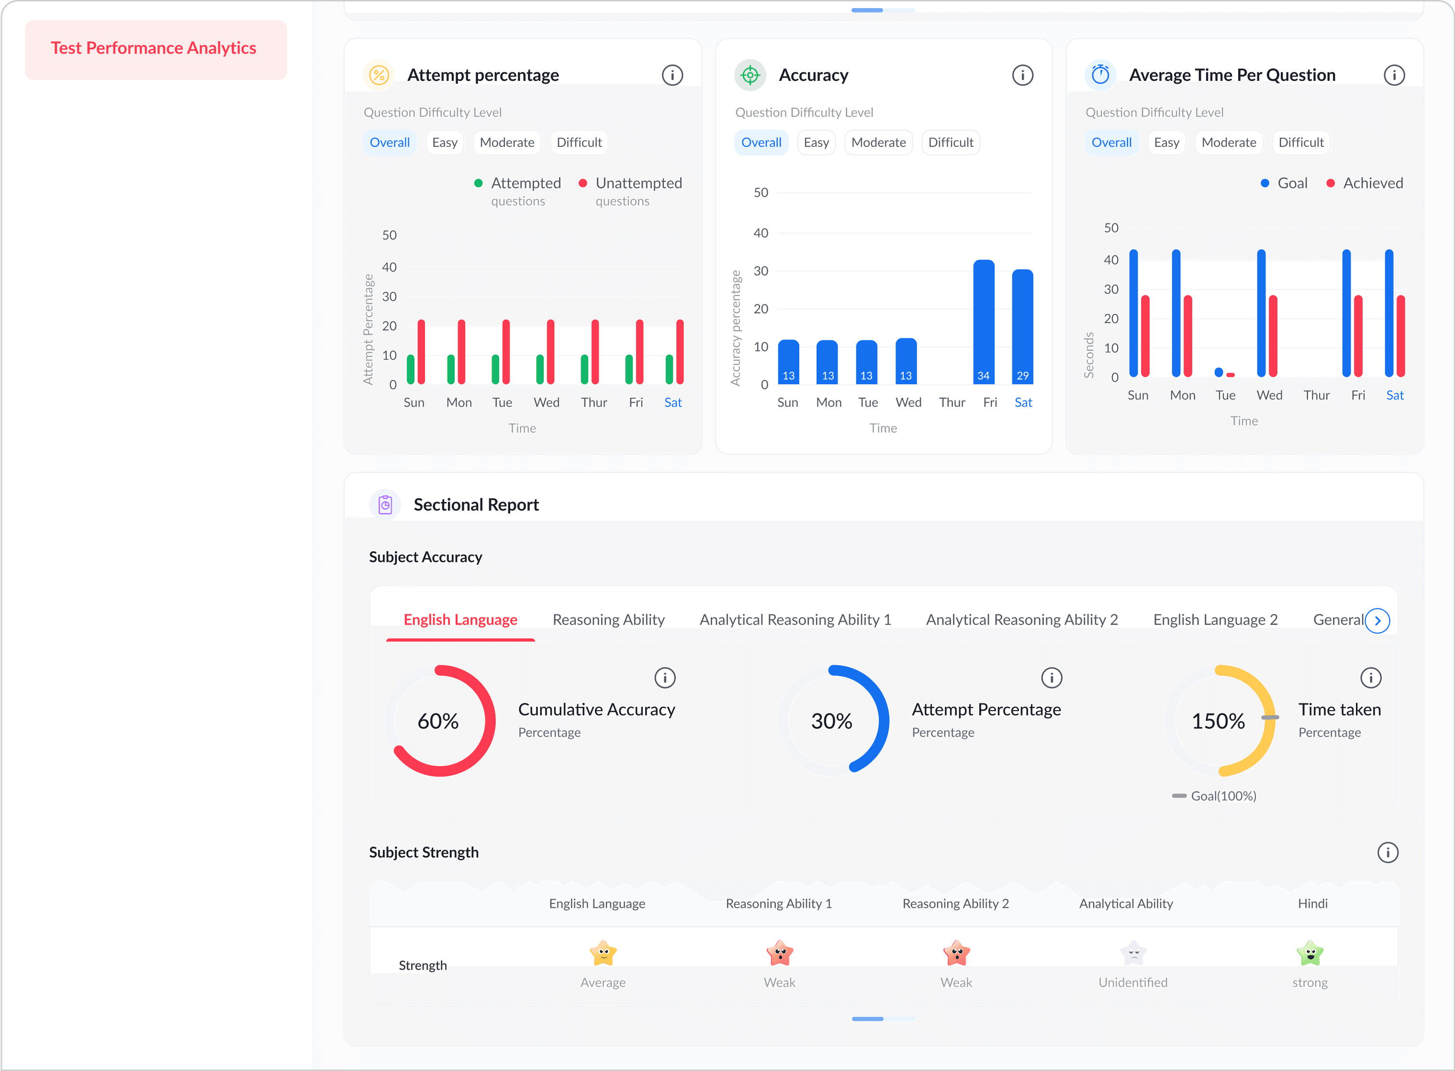The height and width of the screenshot is (1071, 1455).
Task: Open the Accuracy card info icon
Action: point(1022,75)
